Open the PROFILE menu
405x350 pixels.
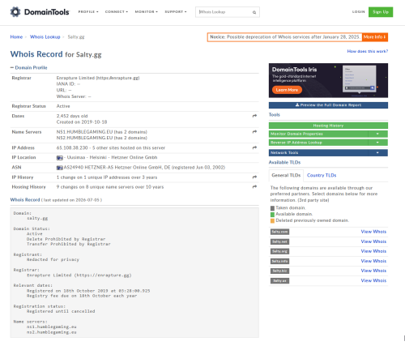pyautogui.click(x=88, y=12)
